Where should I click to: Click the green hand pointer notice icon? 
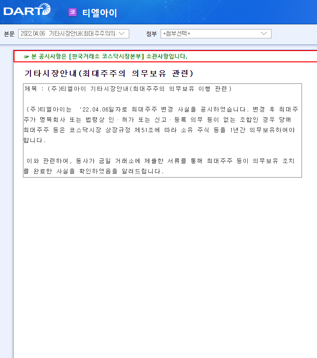26,57
